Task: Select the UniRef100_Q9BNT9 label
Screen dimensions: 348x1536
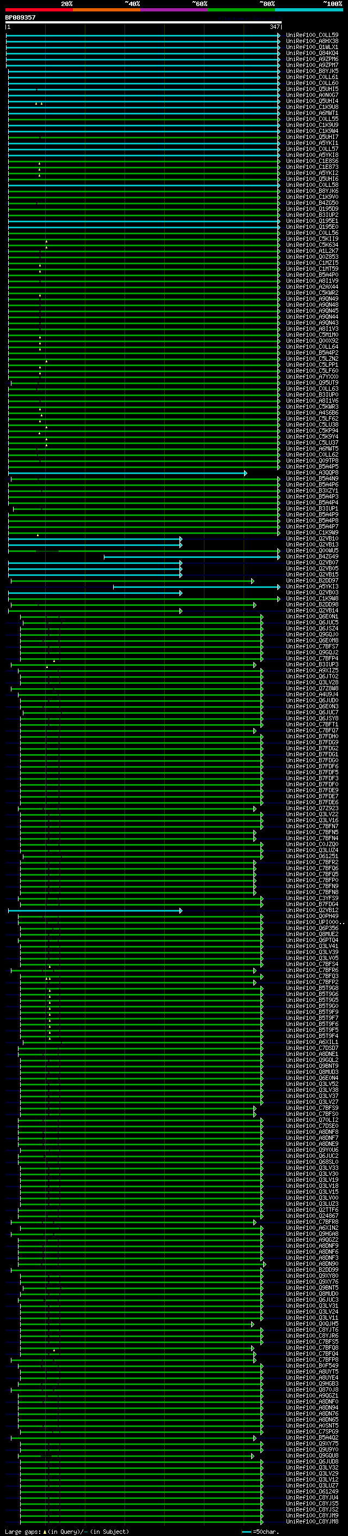Action: click(x=312, y=1066)
